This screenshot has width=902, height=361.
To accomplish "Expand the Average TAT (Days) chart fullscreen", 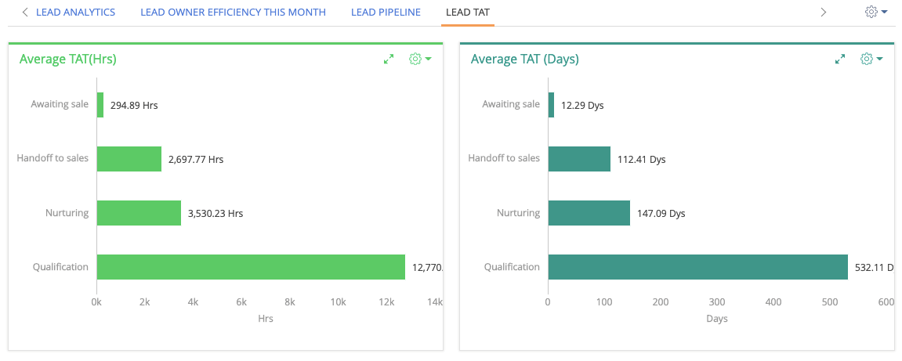I will tap(840, 60).
